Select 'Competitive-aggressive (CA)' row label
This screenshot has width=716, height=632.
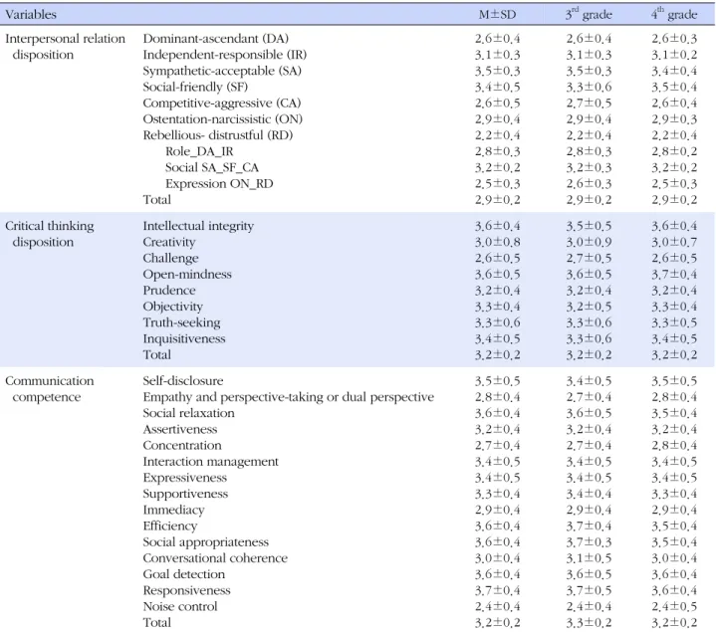coord(221,104)
